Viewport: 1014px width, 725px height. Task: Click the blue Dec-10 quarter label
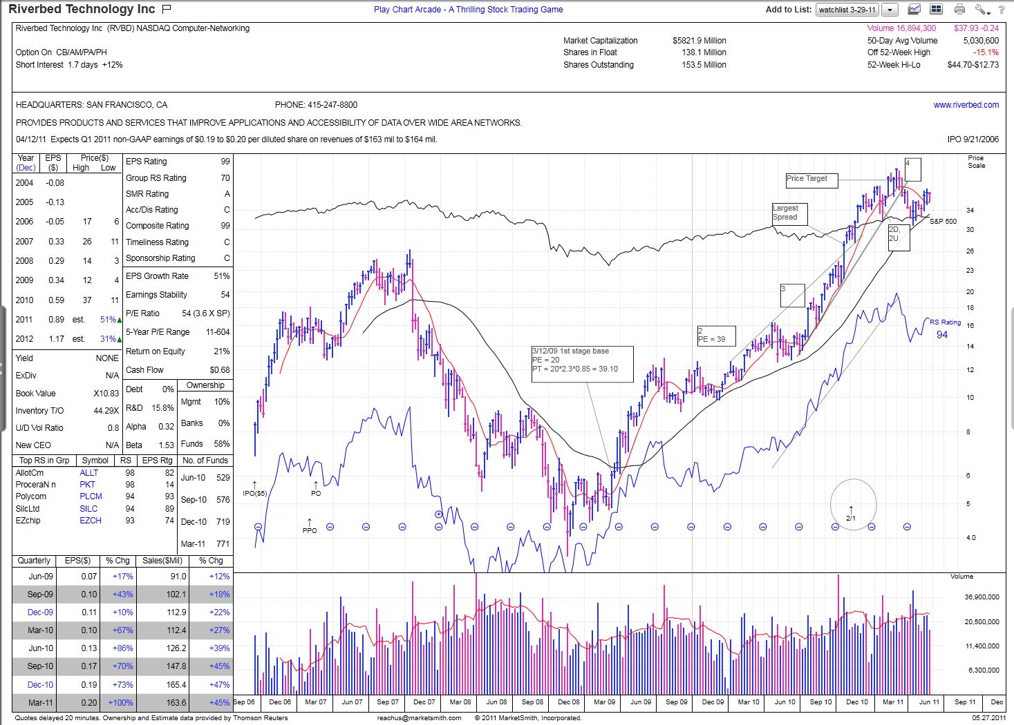tap(40, 685)
